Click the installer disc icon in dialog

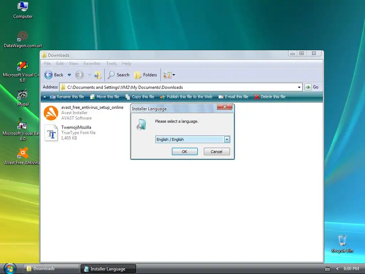coord(141,125)
